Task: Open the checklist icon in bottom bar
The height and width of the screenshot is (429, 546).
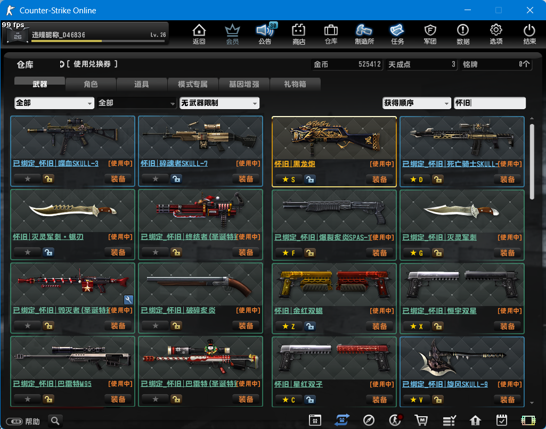Action: [449, 420]
